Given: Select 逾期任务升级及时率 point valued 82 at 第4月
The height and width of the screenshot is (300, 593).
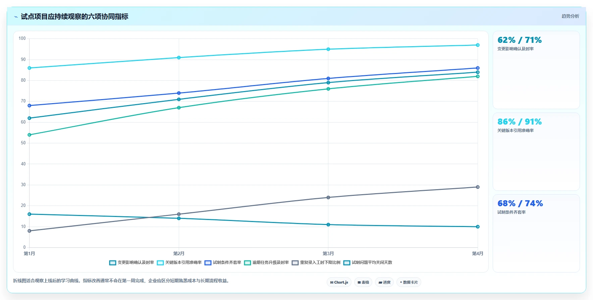Looking at the screenshot, I should [x=478, y=76].
